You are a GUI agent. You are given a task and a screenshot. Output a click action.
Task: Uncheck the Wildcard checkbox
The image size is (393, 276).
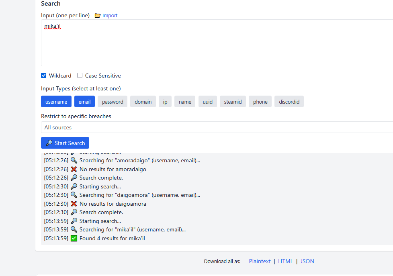44,76
